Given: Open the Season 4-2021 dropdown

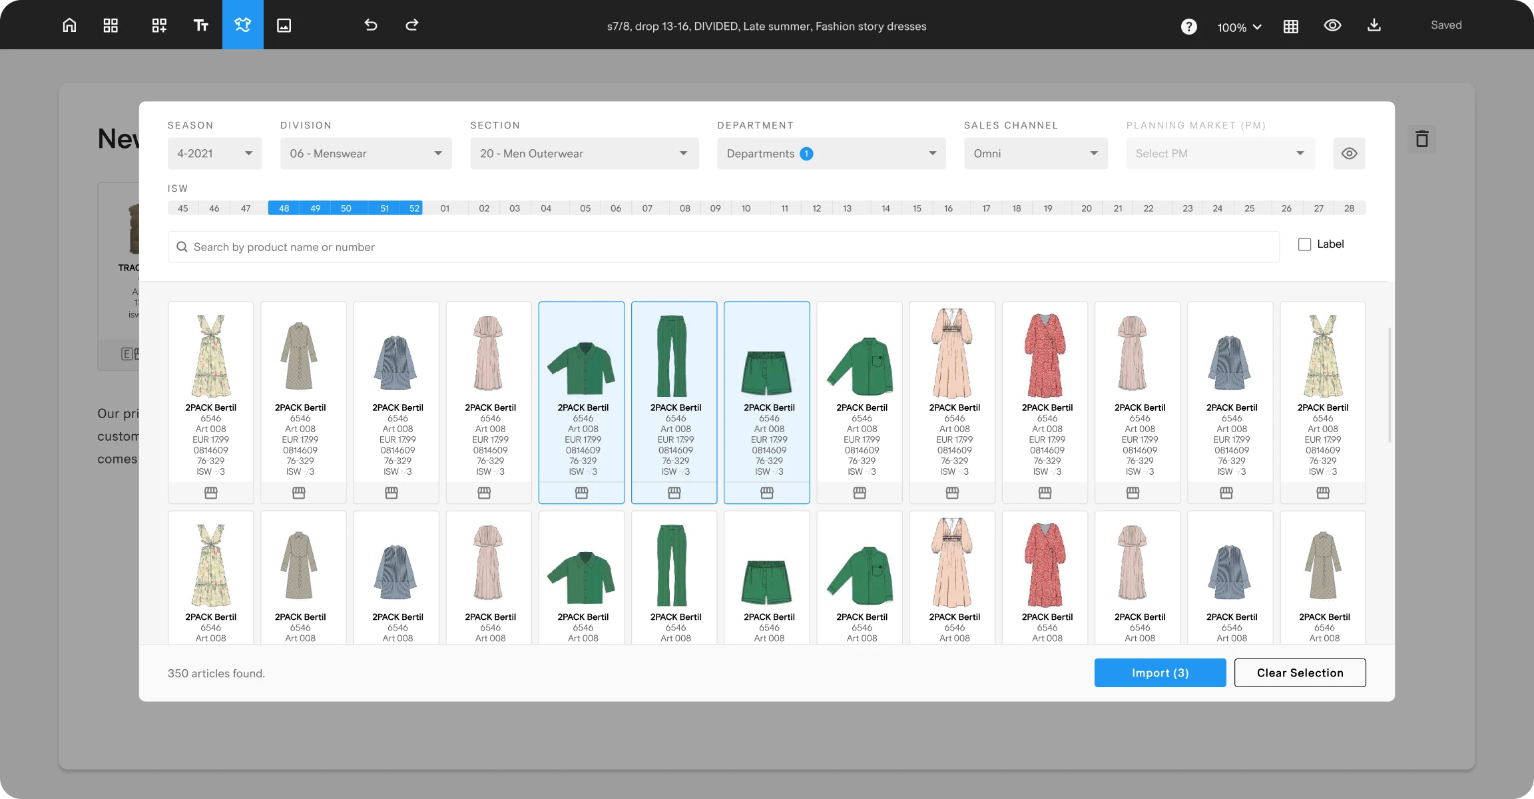Looking at the screenshot, I should [x=214, y=153].
